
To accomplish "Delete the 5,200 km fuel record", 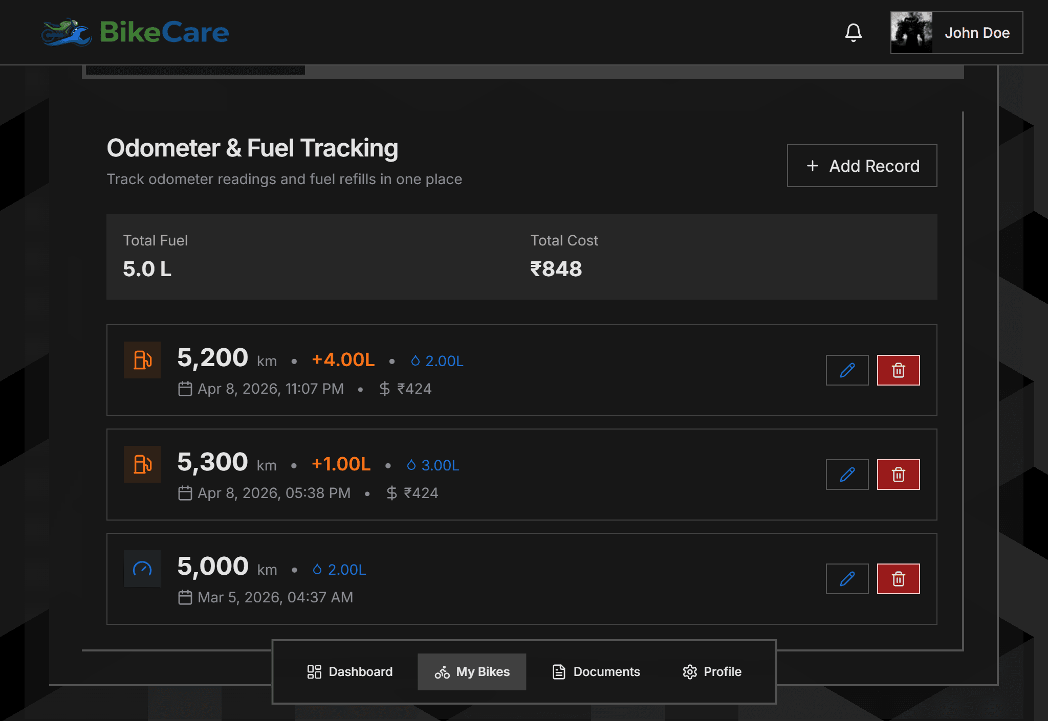I will click(898, 370).
